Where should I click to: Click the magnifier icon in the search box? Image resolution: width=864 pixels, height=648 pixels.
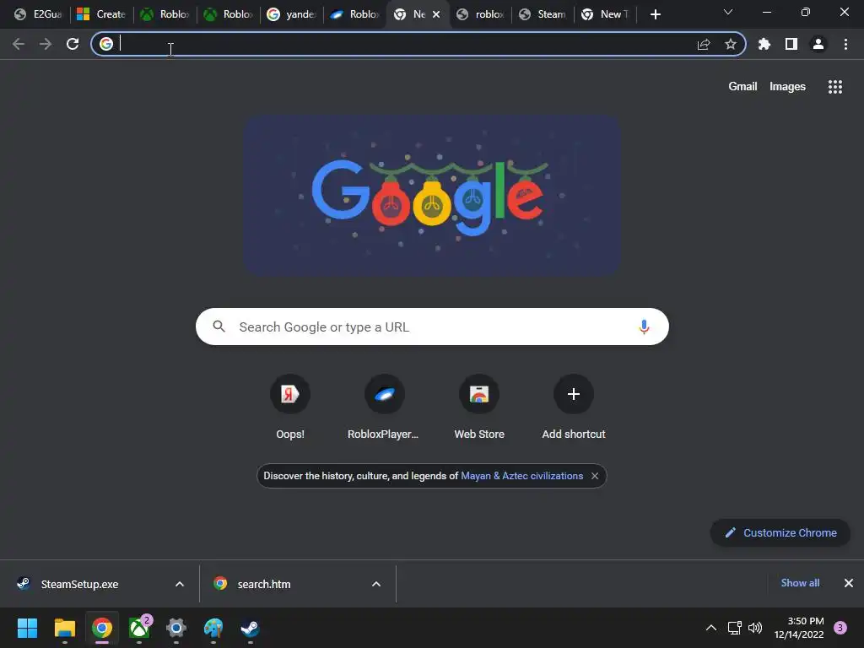click(219, 327)
